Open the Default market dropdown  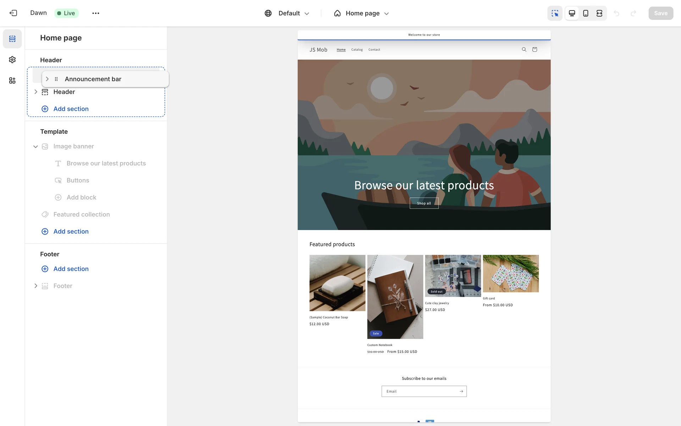pos(287,13)
